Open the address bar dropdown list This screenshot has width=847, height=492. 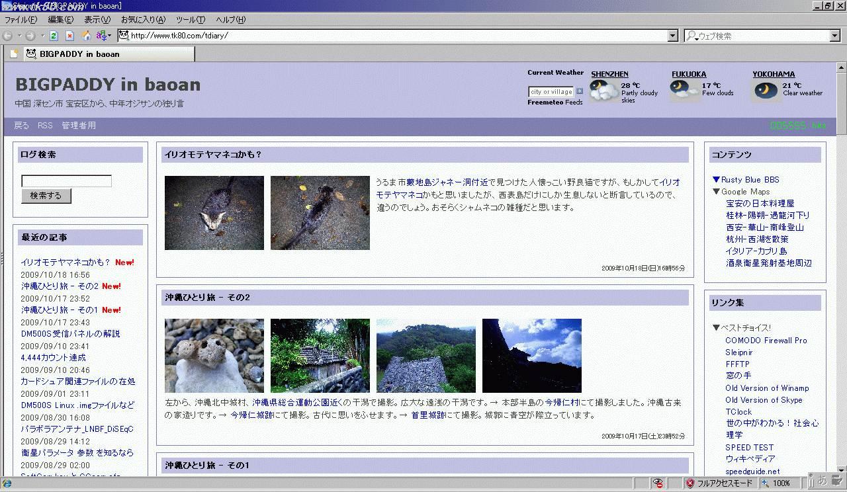(x=673, y=36)
